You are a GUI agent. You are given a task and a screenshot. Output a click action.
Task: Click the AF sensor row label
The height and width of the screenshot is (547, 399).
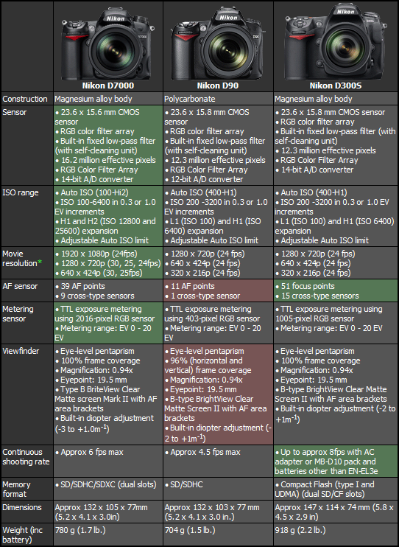[x=20, y=286]
